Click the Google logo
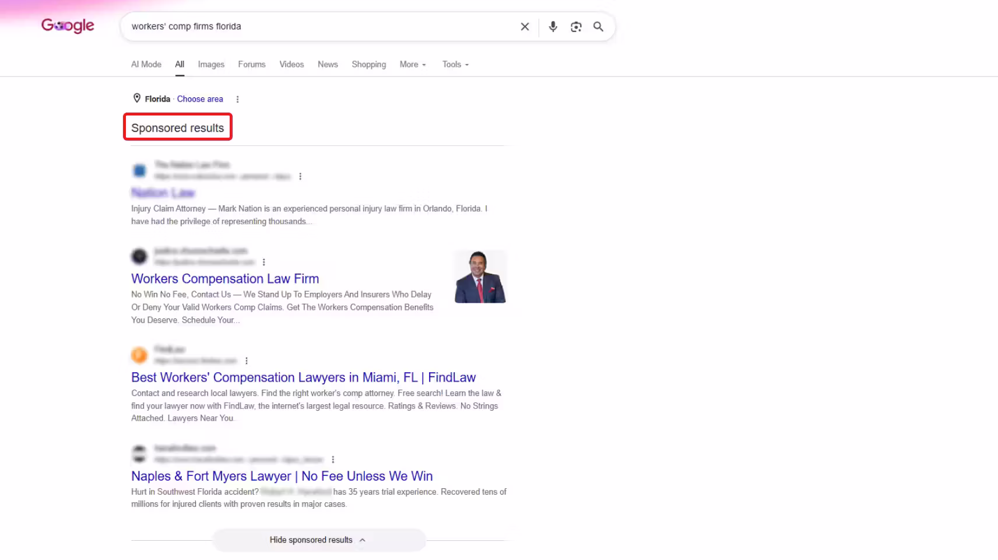Image resolution: width=998 pixels, height=560 pixels. point(68,26)
